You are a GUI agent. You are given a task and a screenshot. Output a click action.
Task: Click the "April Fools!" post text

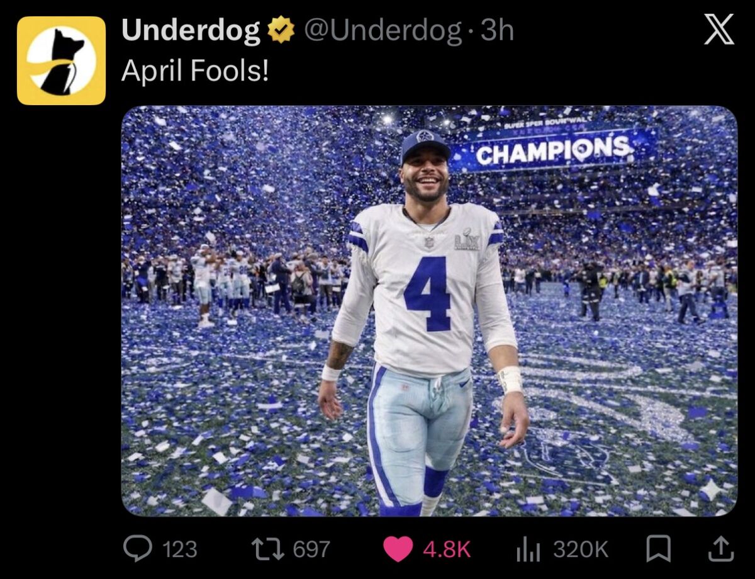[x=194, y=71]
